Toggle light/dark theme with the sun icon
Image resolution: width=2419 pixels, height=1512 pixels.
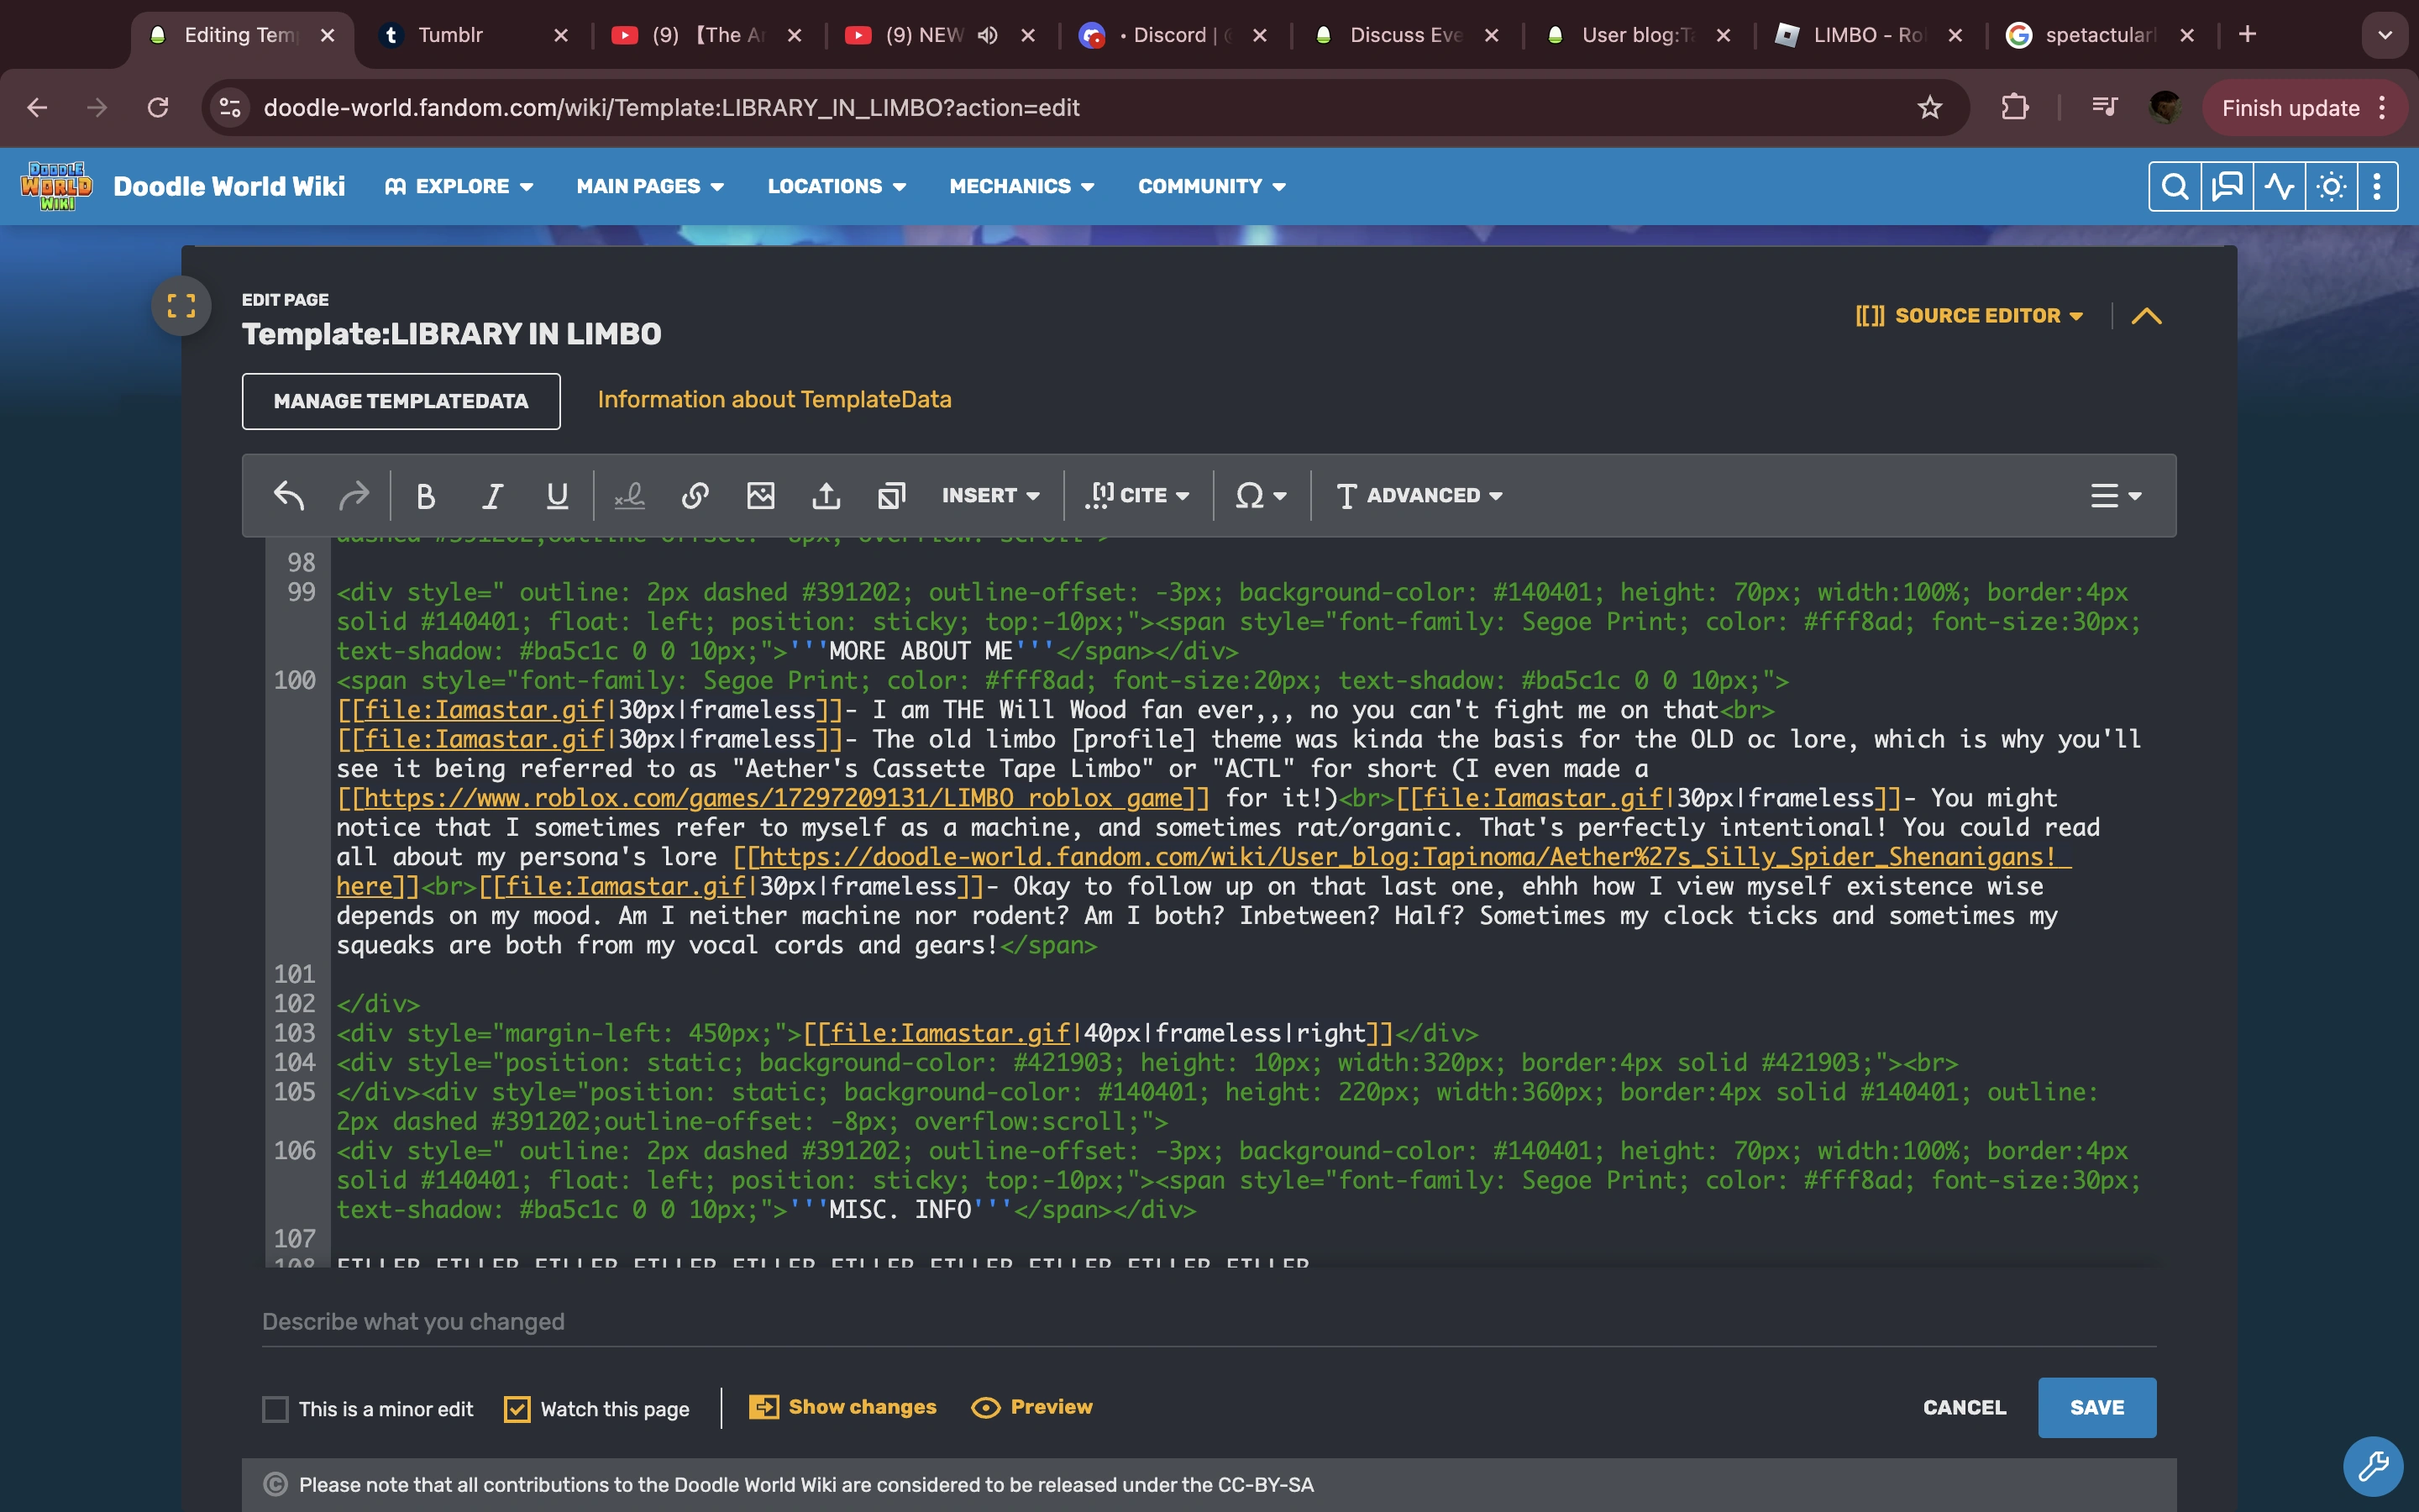tap(2329, 185)
